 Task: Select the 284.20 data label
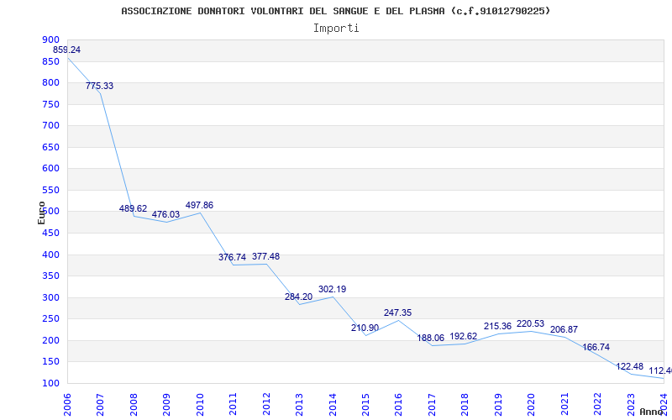click(x=299, y=297)
